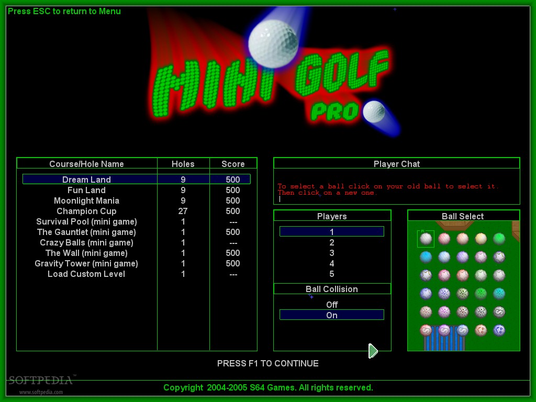
Task: Pick the lilac pink star-pattern ball
Action: click(x=481, y=256)
